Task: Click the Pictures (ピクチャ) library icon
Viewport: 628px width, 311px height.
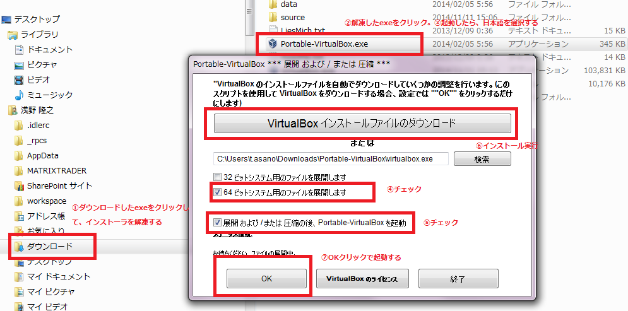Action: tap(19, 65)
